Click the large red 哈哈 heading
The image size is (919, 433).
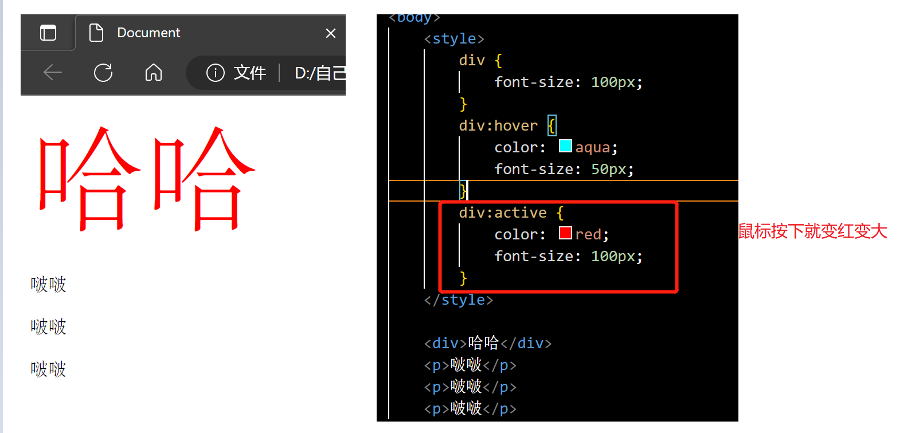click(147, 179)
